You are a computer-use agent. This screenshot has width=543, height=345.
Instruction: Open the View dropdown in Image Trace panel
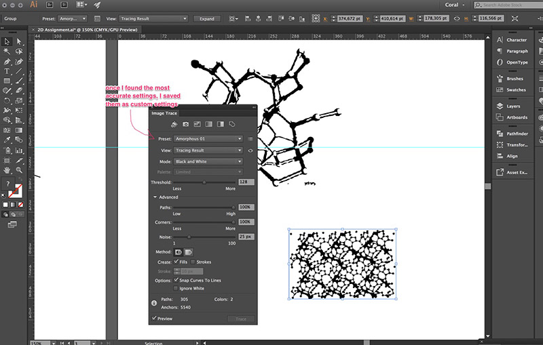208,150
